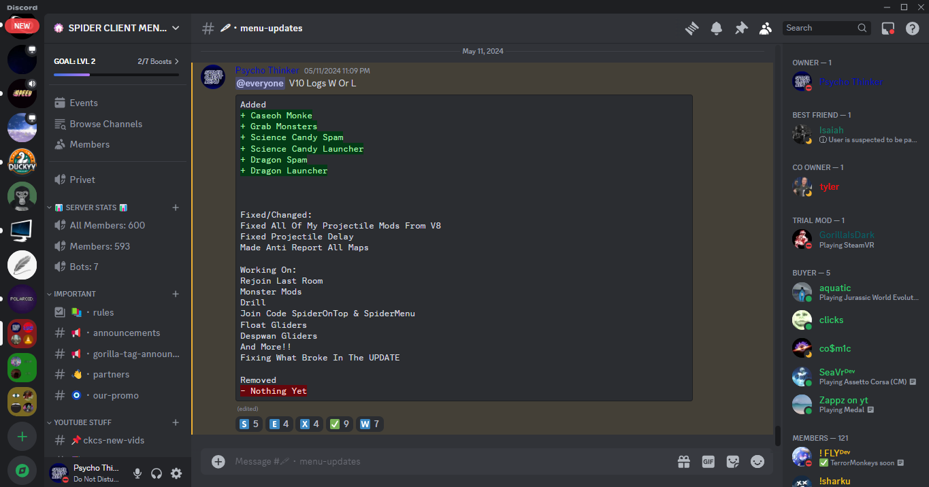
Task: Show pinned messages
Action: pos(741,28)
